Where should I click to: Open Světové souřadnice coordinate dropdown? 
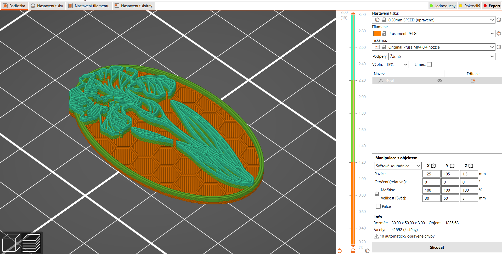[398, 166]
